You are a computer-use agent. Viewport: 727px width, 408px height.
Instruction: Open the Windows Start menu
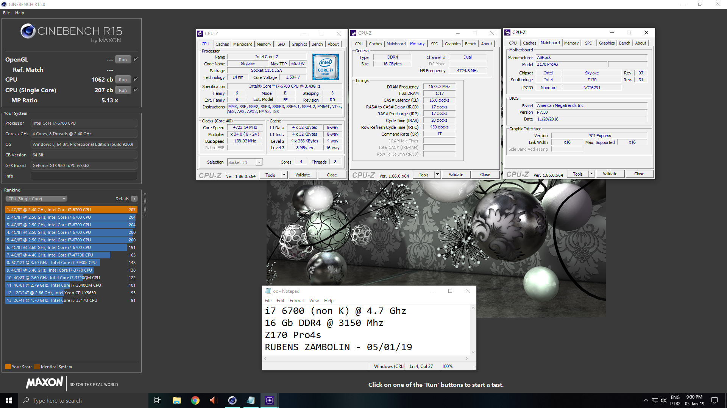pyautogui.click(x=9, y=400)
